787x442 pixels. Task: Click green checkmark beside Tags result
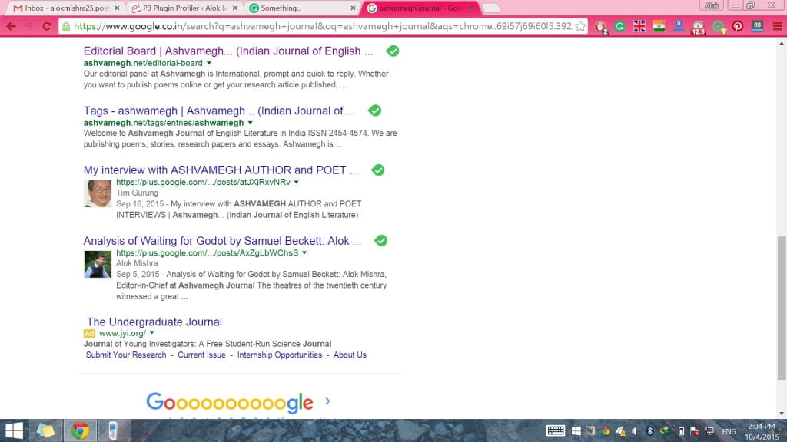point(374,110)
